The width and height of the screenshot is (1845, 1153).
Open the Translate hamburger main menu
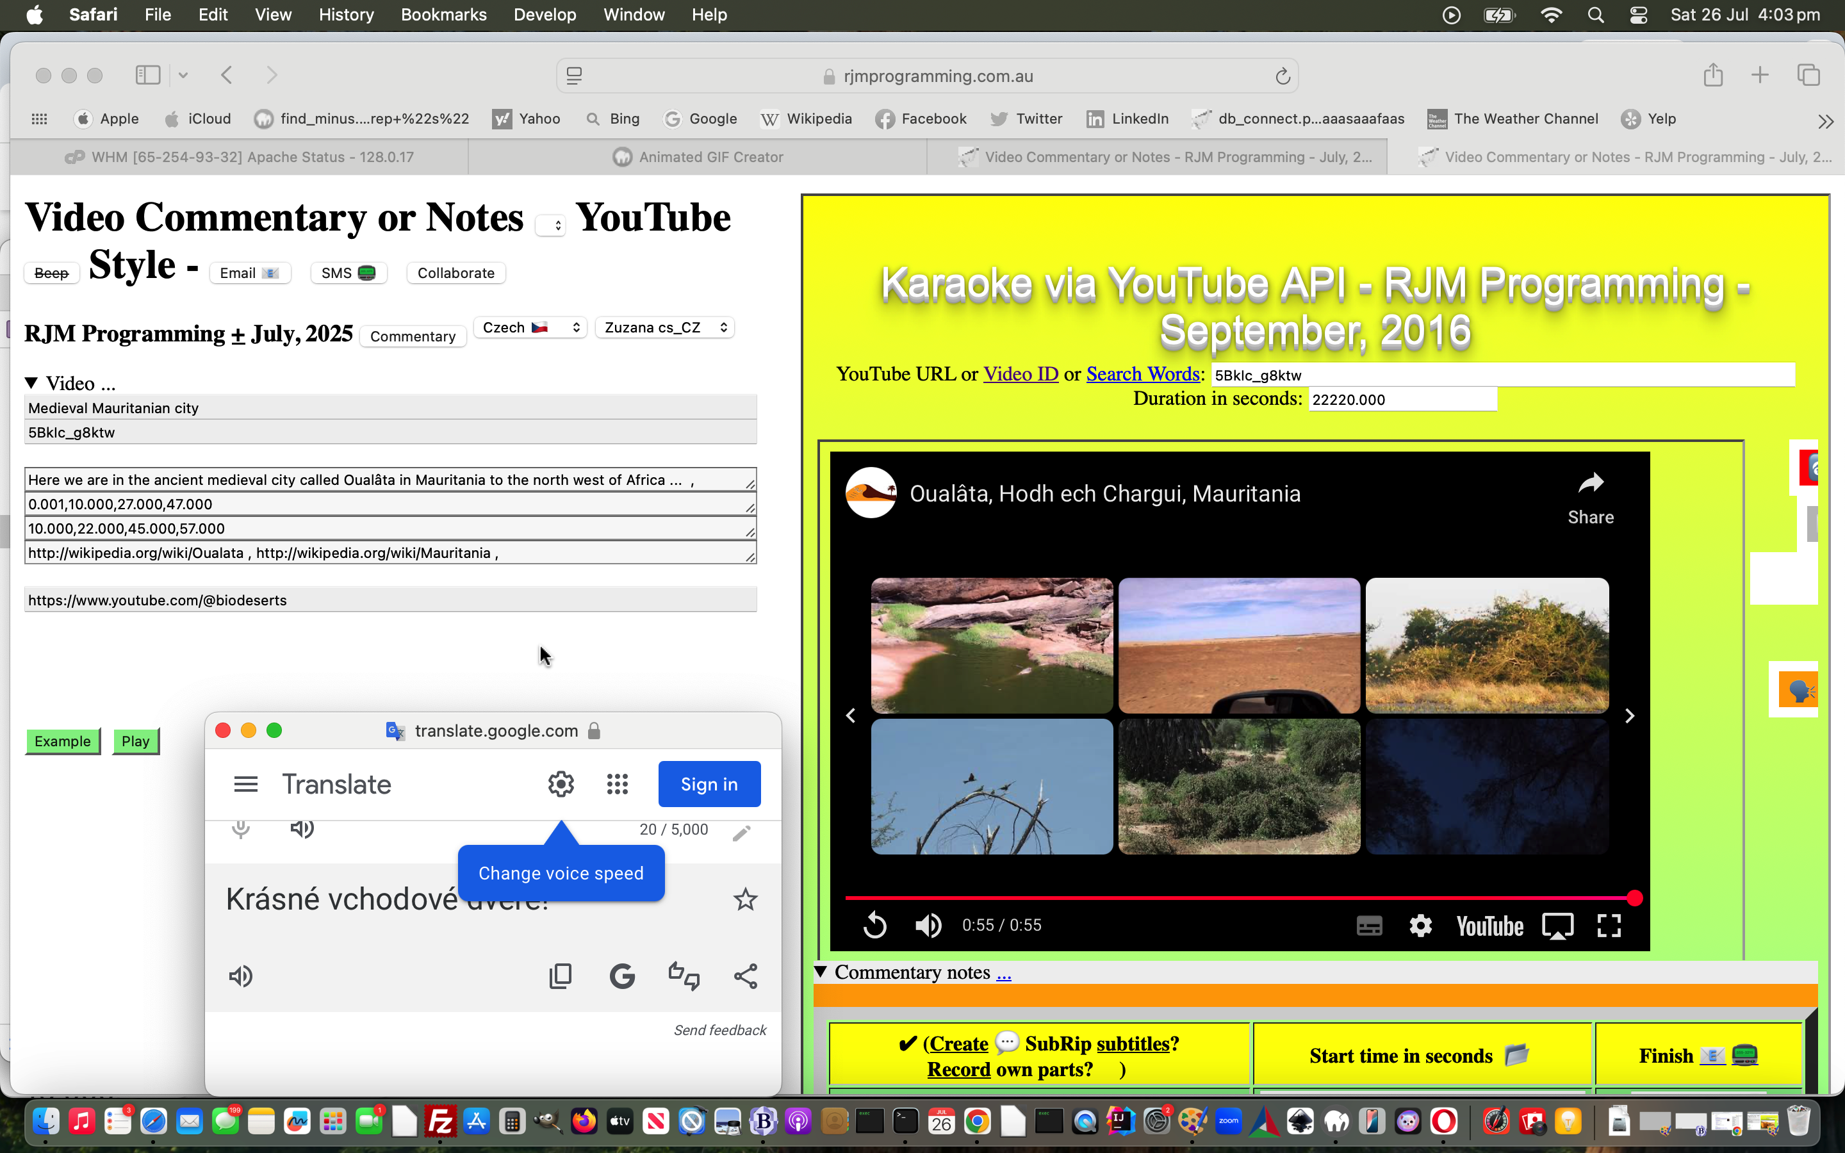[x=245, y=784]
